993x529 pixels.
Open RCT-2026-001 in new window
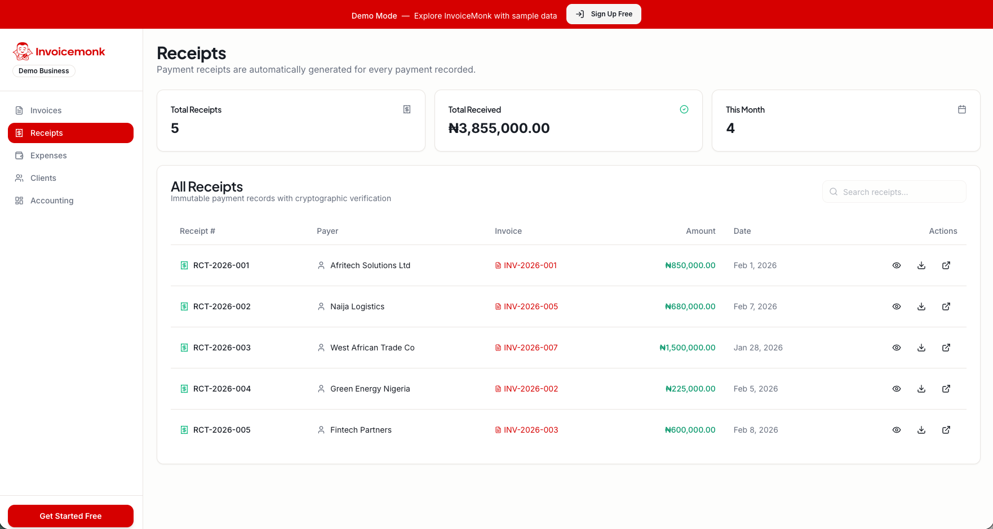pos(946,265)
